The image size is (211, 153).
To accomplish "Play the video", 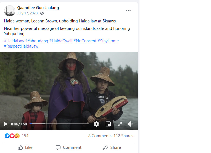I will coord(6,124).
